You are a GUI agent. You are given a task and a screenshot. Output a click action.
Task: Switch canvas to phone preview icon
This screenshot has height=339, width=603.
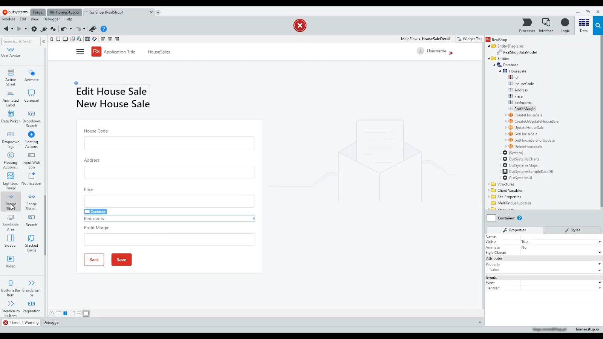tap(52, 39)
